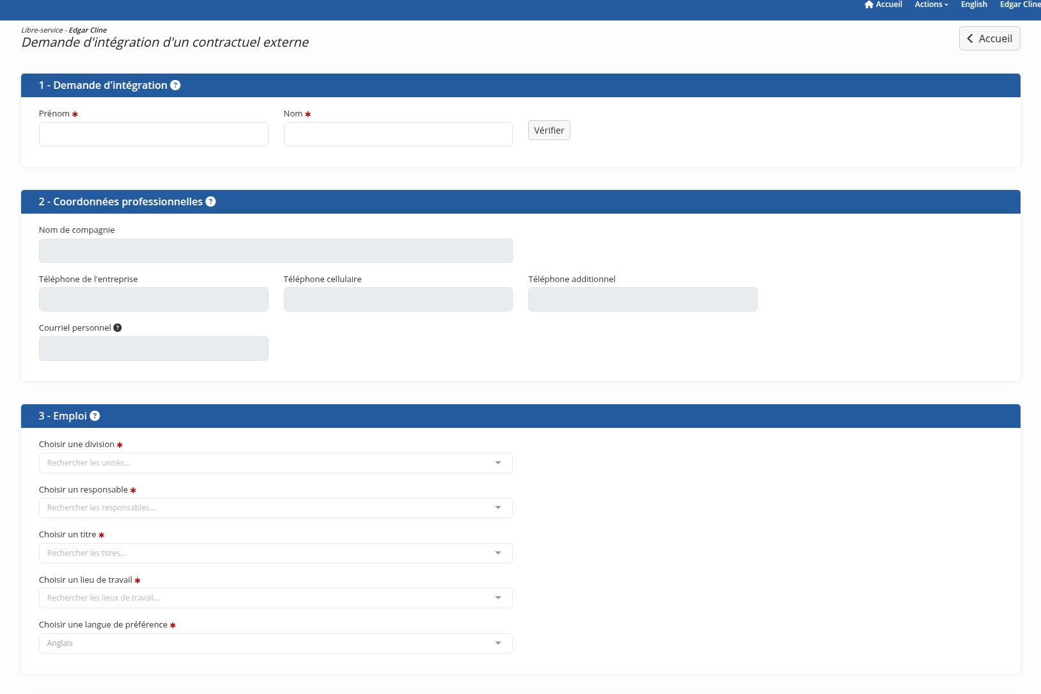The height and width of the screenshot is (694, 1041).
Task: Click the Vérifier button
Action: 549,130
